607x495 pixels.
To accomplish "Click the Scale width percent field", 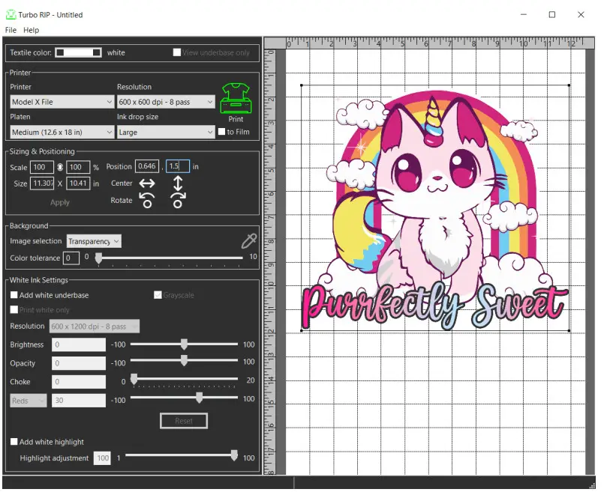I will [x=42, y=167].
